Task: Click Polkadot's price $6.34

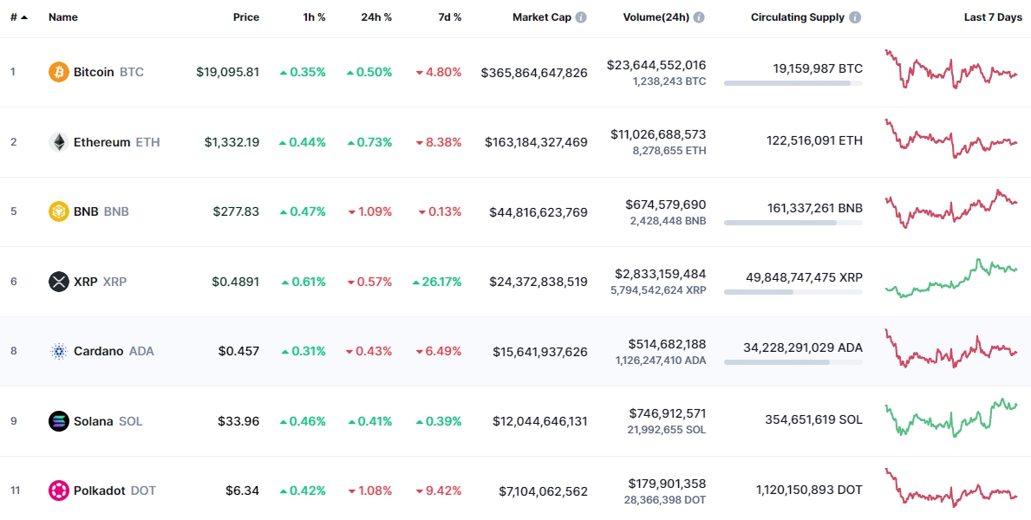Action: pos(242,491)
